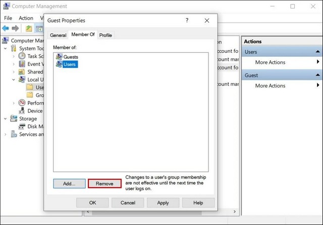Open the Action menu
Image resolution: width=323 pixels, height=225 pixels.
tap(26, 18)
